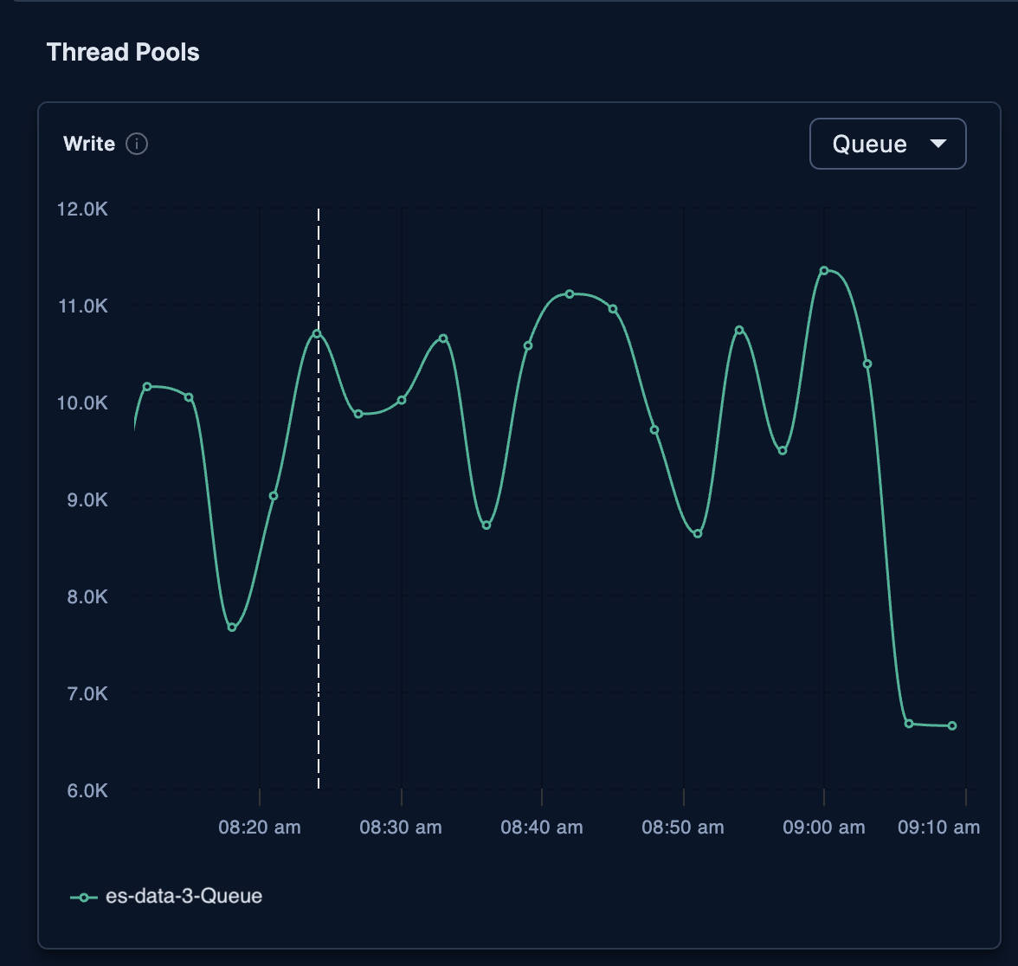Select the trough data point before 08:20 am
Image resolution: width=1018 pixels, height=966 pixels.
pyautogui.click(x=232, y=627)
